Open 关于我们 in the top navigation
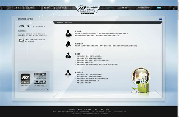 [31, 8]
